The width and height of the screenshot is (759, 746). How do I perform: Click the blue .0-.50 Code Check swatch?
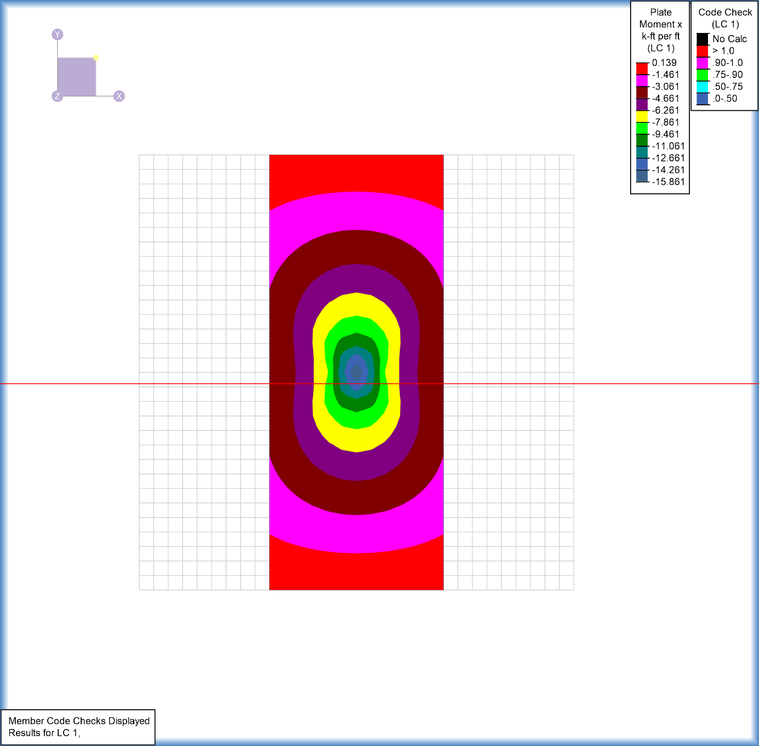(703, 99)
